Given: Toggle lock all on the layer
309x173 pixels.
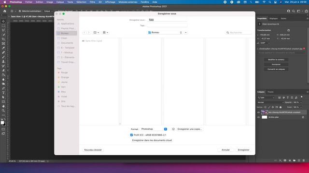Looking at the screenshot, I should click(x=281, y=107).
